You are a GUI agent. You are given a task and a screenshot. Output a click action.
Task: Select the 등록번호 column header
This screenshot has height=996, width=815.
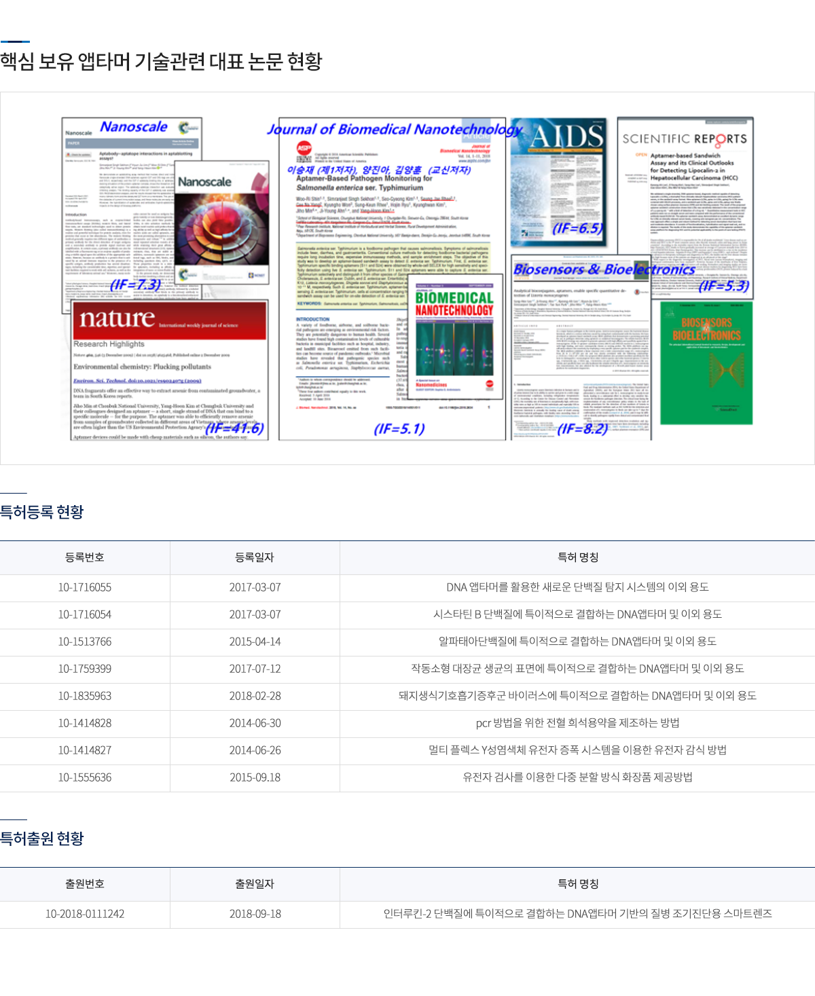pyautogui.click(x=84, y=557)
